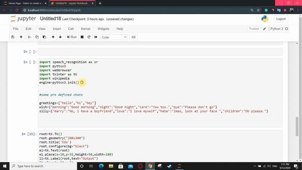Click the pencil edit mode icon
302x170 pixels.
click(264, 29)
